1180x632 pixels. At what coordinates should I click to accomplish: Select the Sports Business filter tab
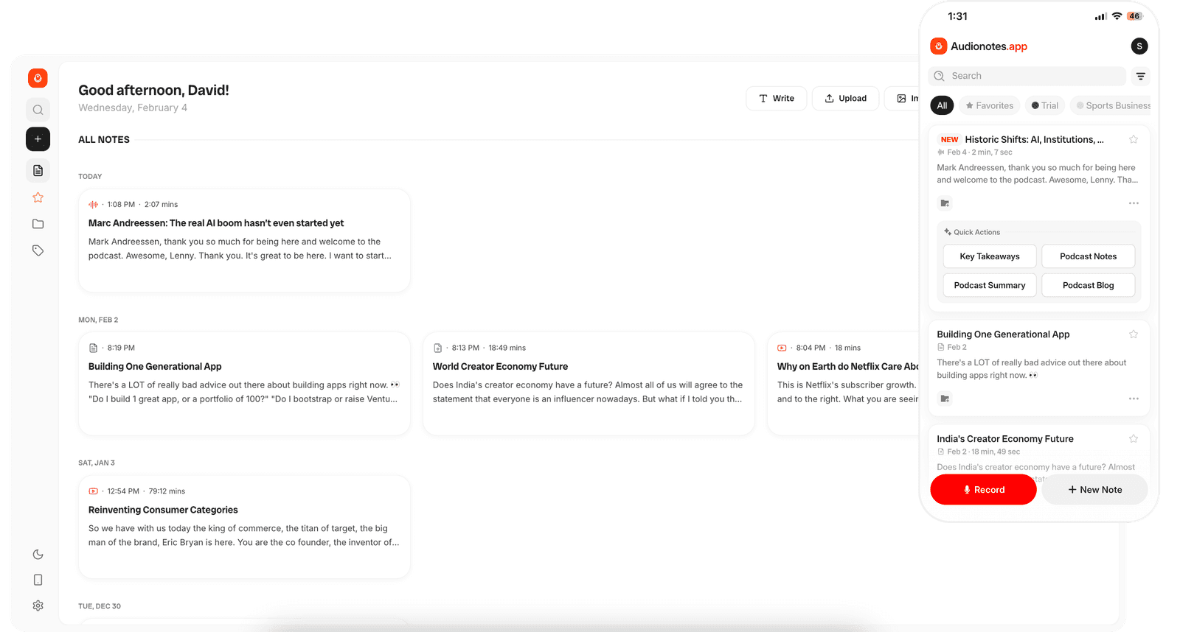1111,105
